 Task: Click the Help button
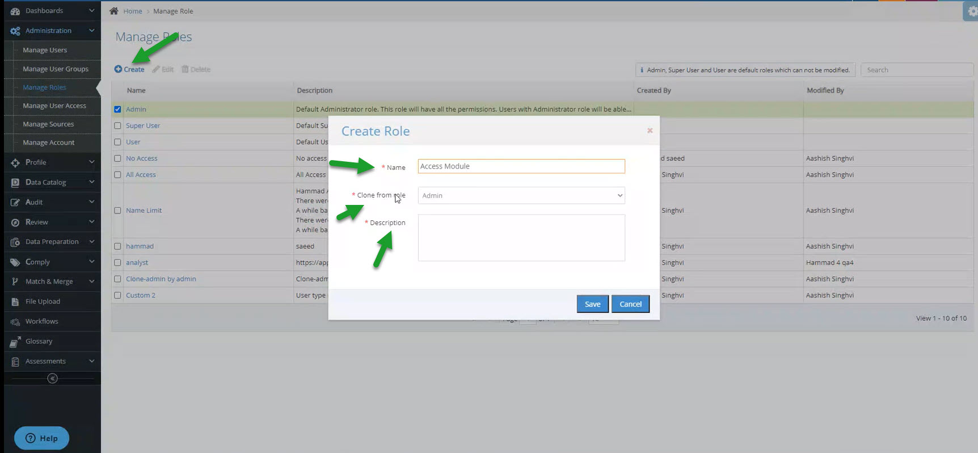41,438
